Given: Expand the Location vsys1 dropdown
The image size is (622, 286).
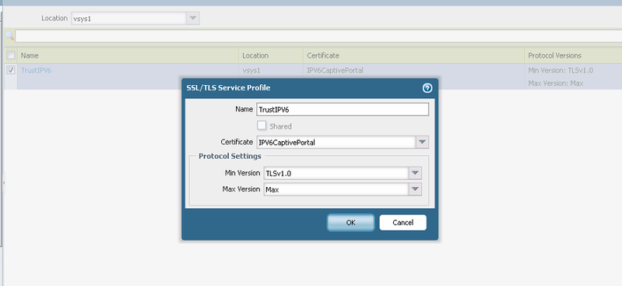Looking at the screenshot, I should [193, 18].
